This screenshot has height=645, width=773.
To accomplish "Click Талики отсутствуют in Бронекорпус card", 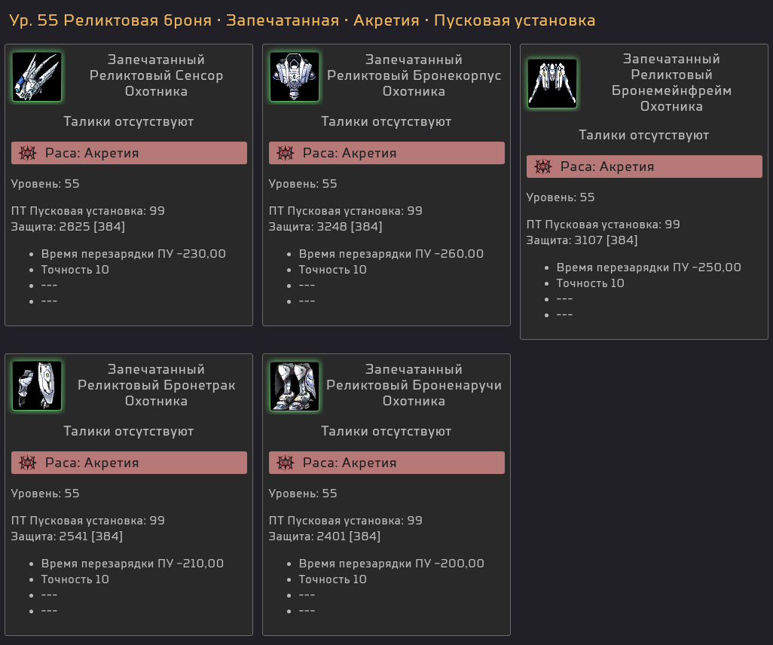I will 386,122.
